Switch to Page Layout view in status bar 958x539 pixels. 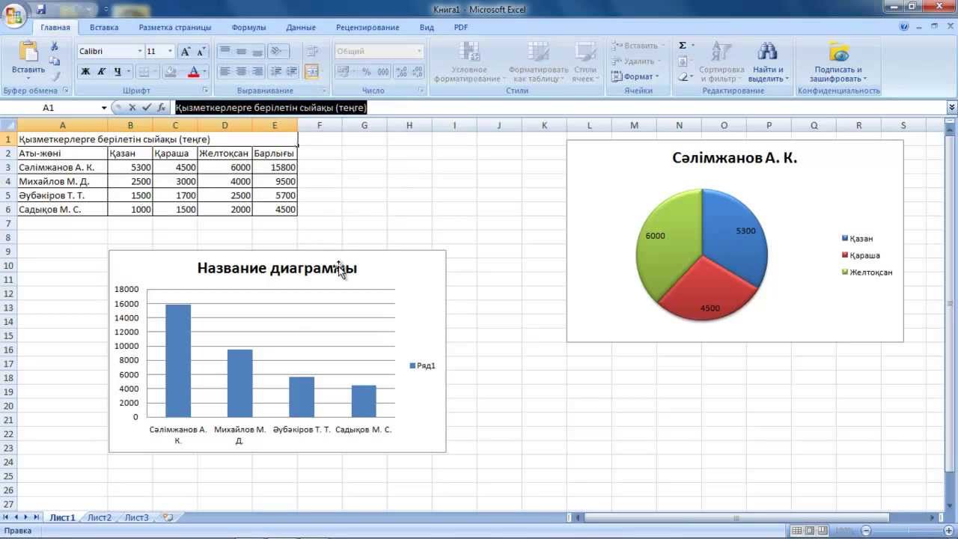coord(811,531)
